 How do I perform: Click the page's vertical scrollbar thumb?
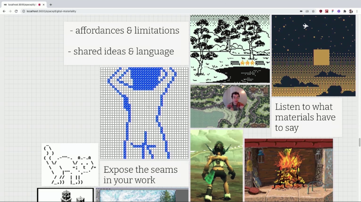[x=360, y=142]
